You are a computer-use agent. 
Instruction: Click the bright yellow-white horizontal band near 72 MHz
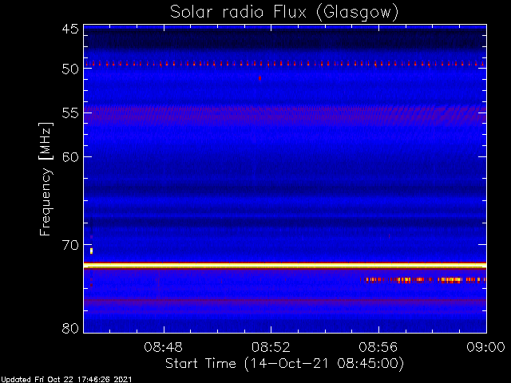285,266
